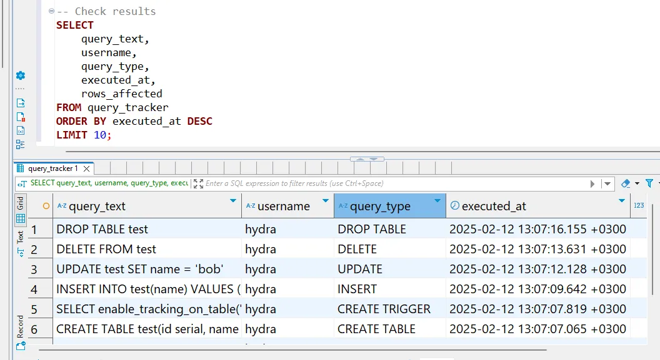
Task: Select the 'DROP TABLE test' query_text cell
Action: [x=147, y=230]
